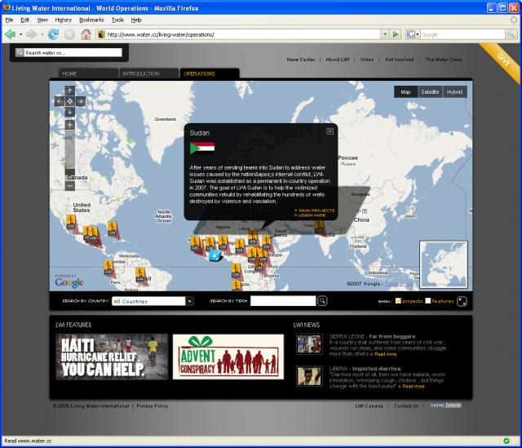Reload the page in Firefox toolbar
Viewport: 522px width, 448px height.
pos(54,34)
